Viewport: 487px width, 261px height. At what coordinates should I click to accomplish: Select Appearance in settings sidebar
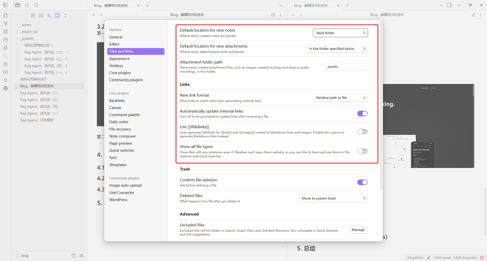coord(119,59)
